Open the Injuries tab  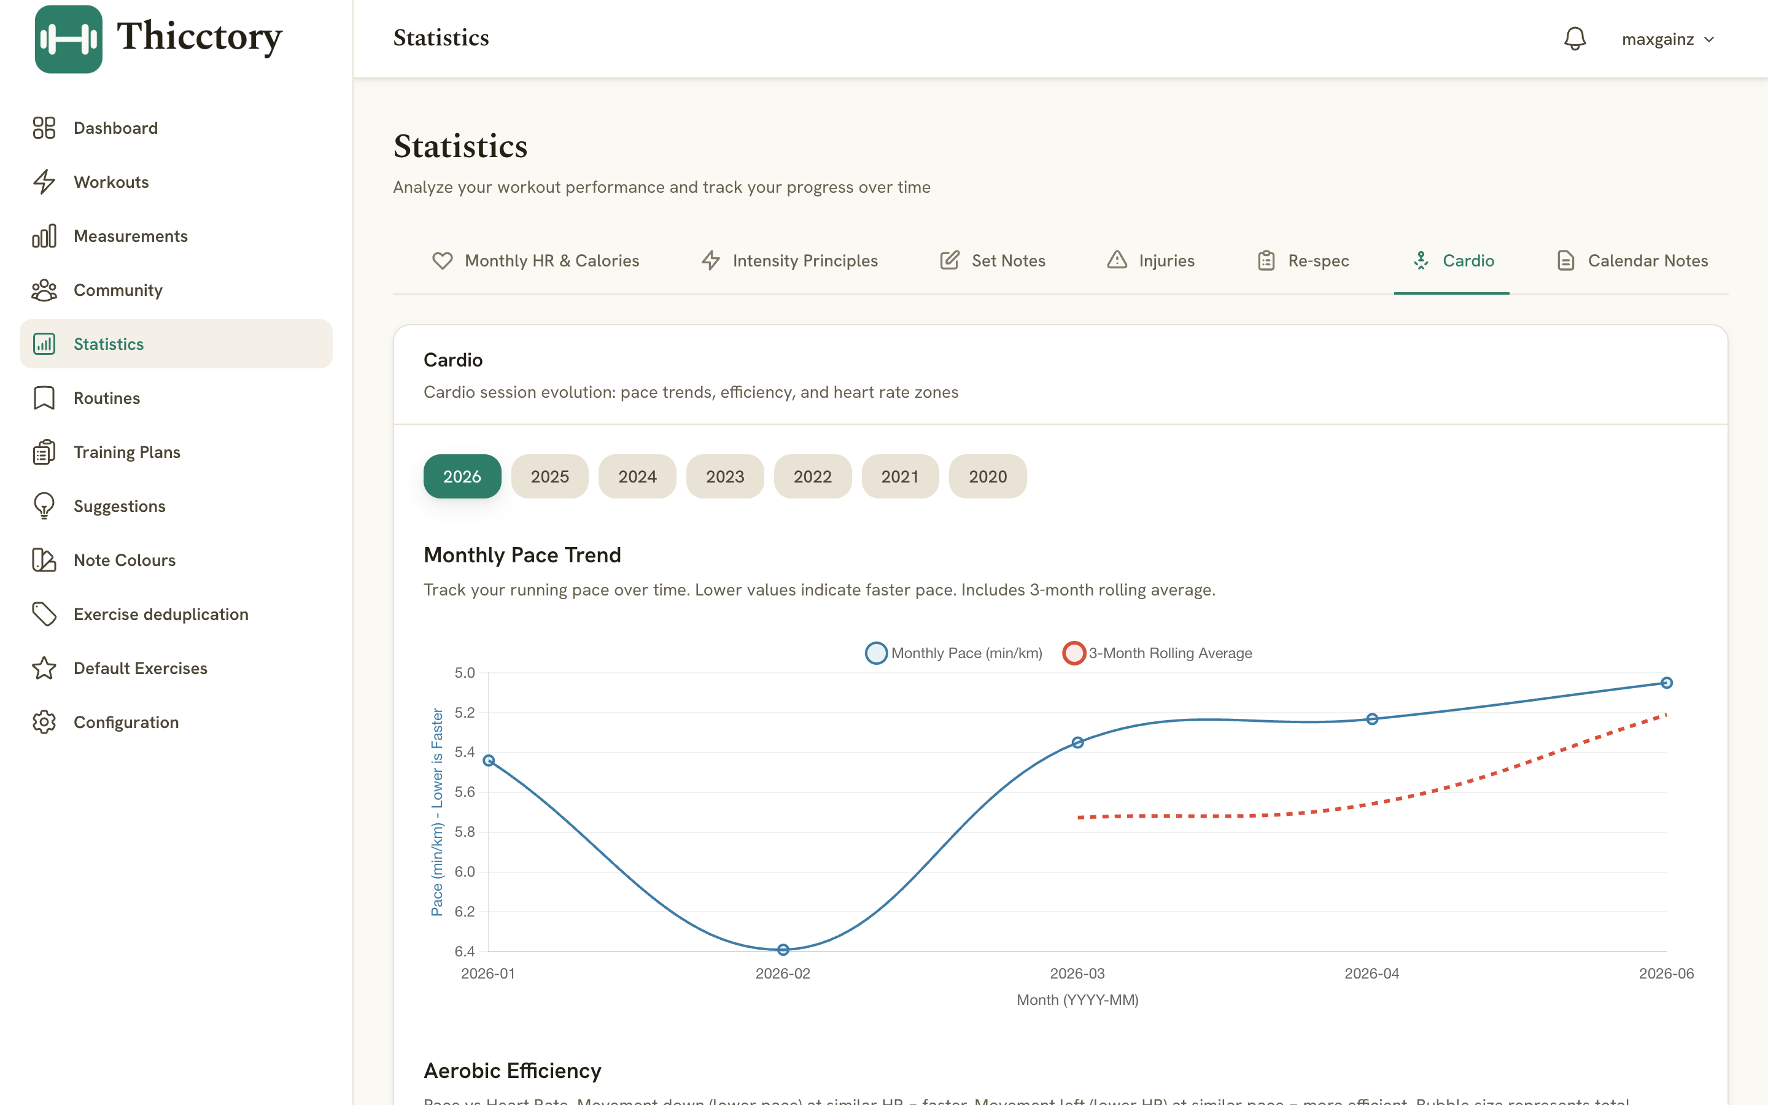click(1150, 261)
